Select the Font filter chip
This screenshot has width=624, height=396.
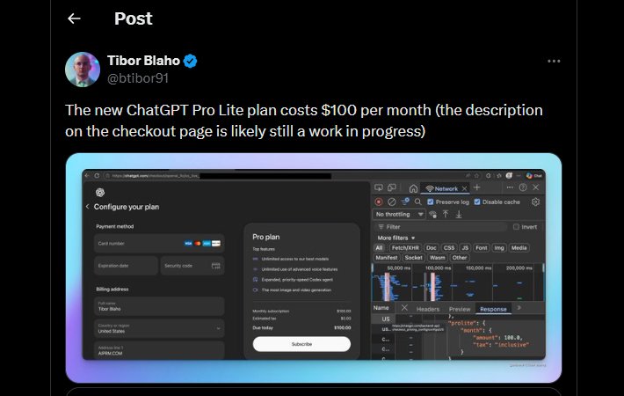pyautogui.click(x=481, y=248)
